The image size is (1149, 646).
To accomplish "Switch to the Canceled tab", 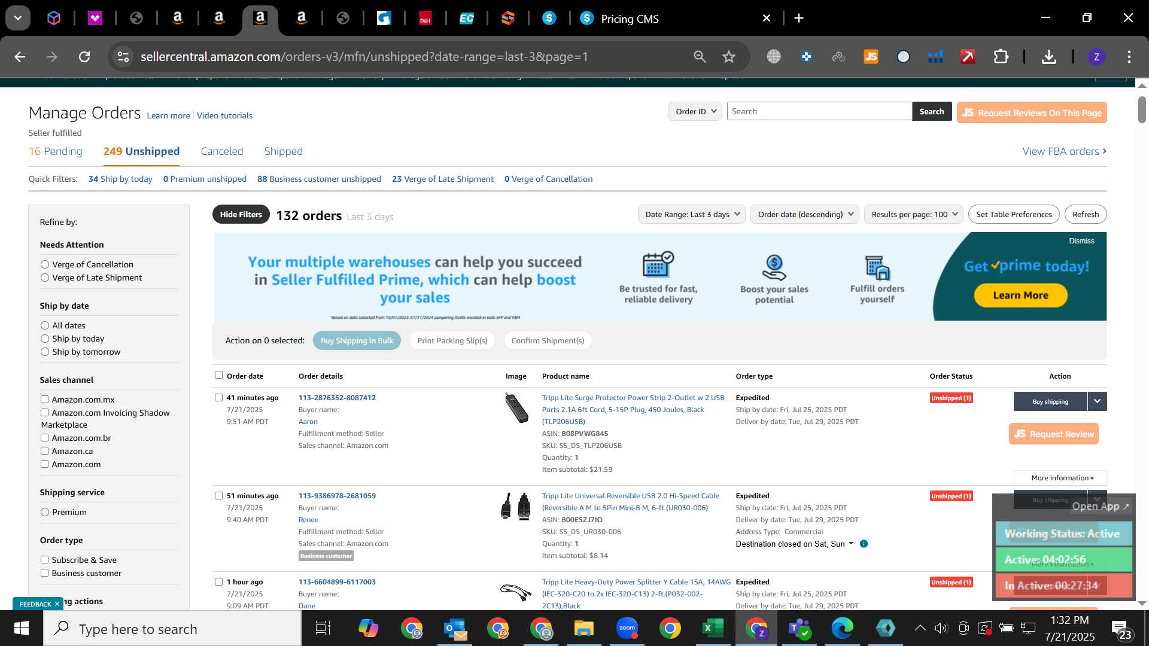I will 222,151.
